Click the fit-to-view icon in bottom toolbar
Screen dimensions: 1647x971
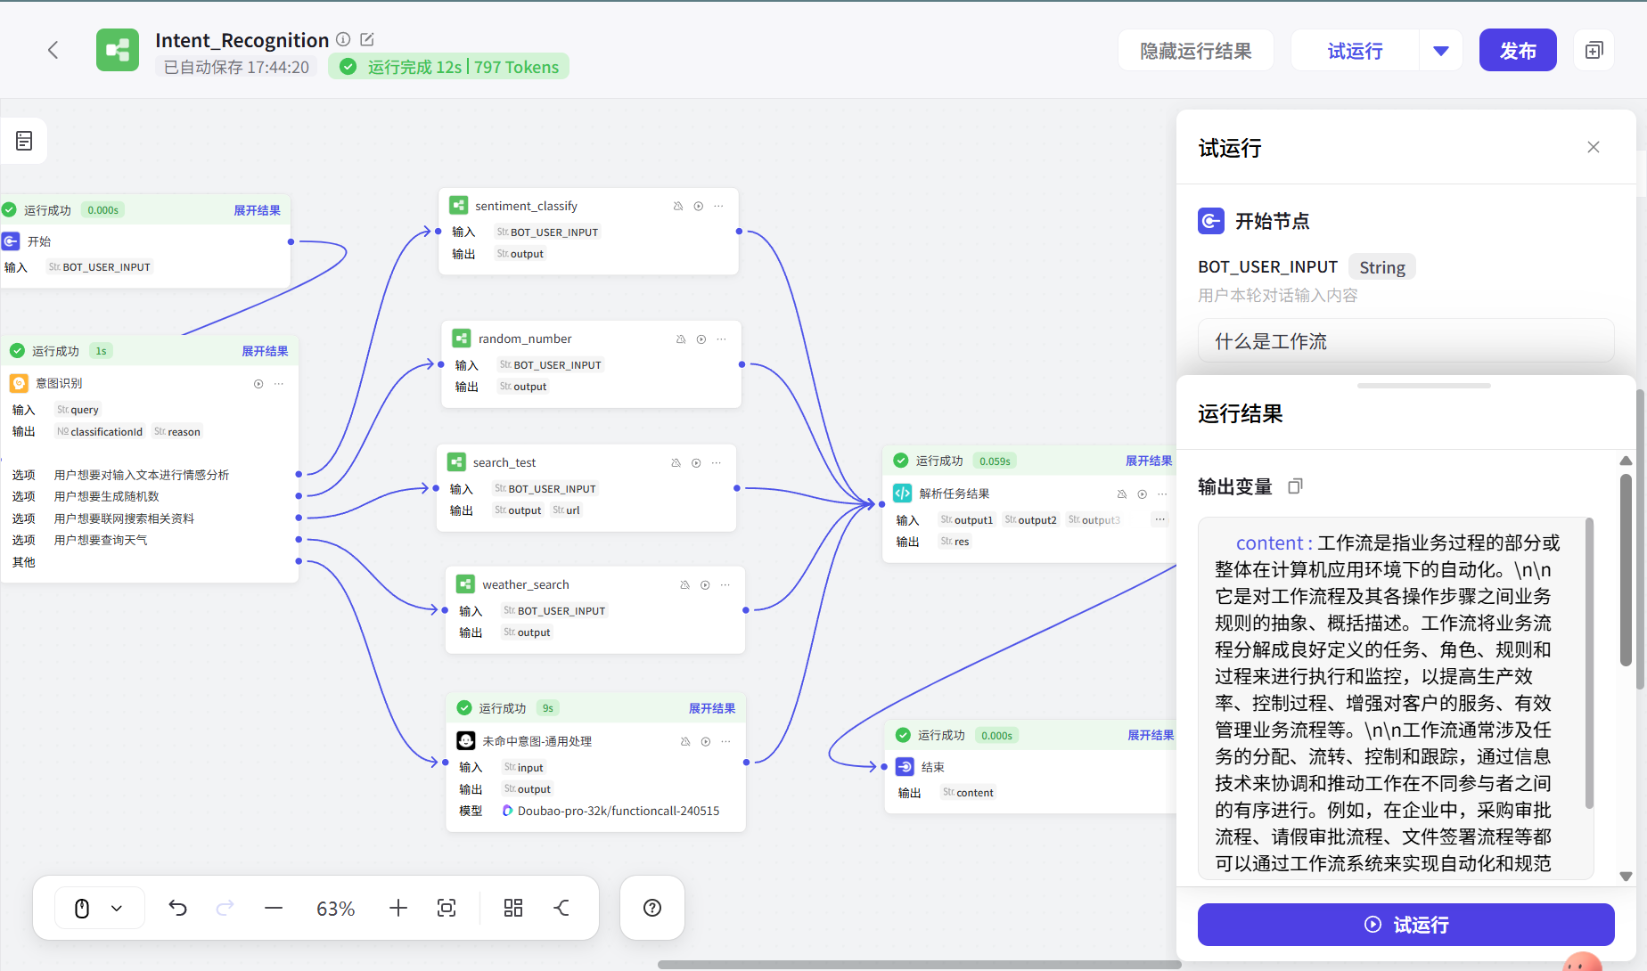[447, 908]
